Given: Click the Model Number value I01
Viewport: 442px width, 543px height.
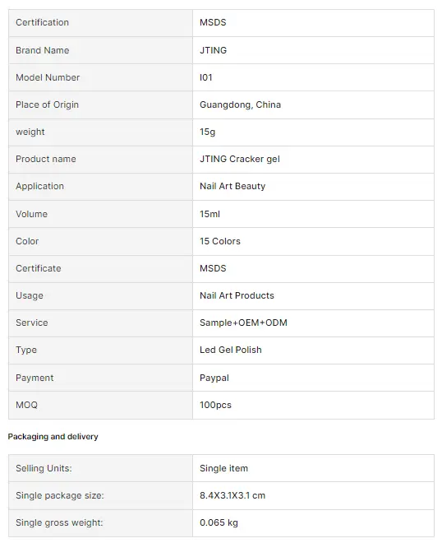Looking at the screenshot, I should click(x=205, y=77).
